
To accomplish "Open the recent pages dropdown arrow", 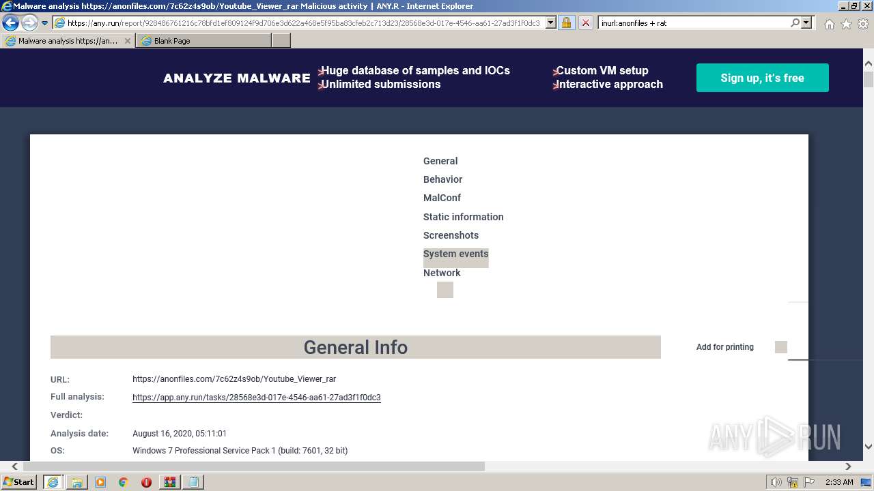I will (44, 23).
